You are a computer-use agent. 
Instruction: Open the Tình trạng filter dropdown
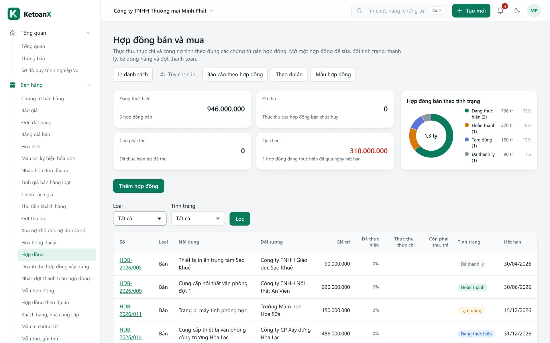198,218
